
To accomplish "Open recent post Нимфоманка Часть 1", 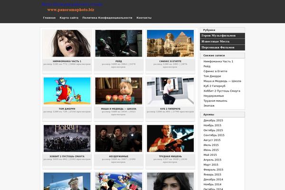I will pos(218,61).
